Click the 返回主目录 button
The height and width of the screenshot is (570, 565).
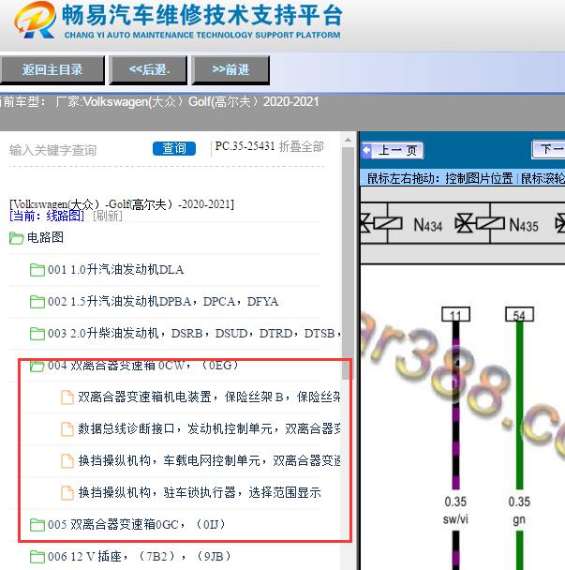point(52,69)
